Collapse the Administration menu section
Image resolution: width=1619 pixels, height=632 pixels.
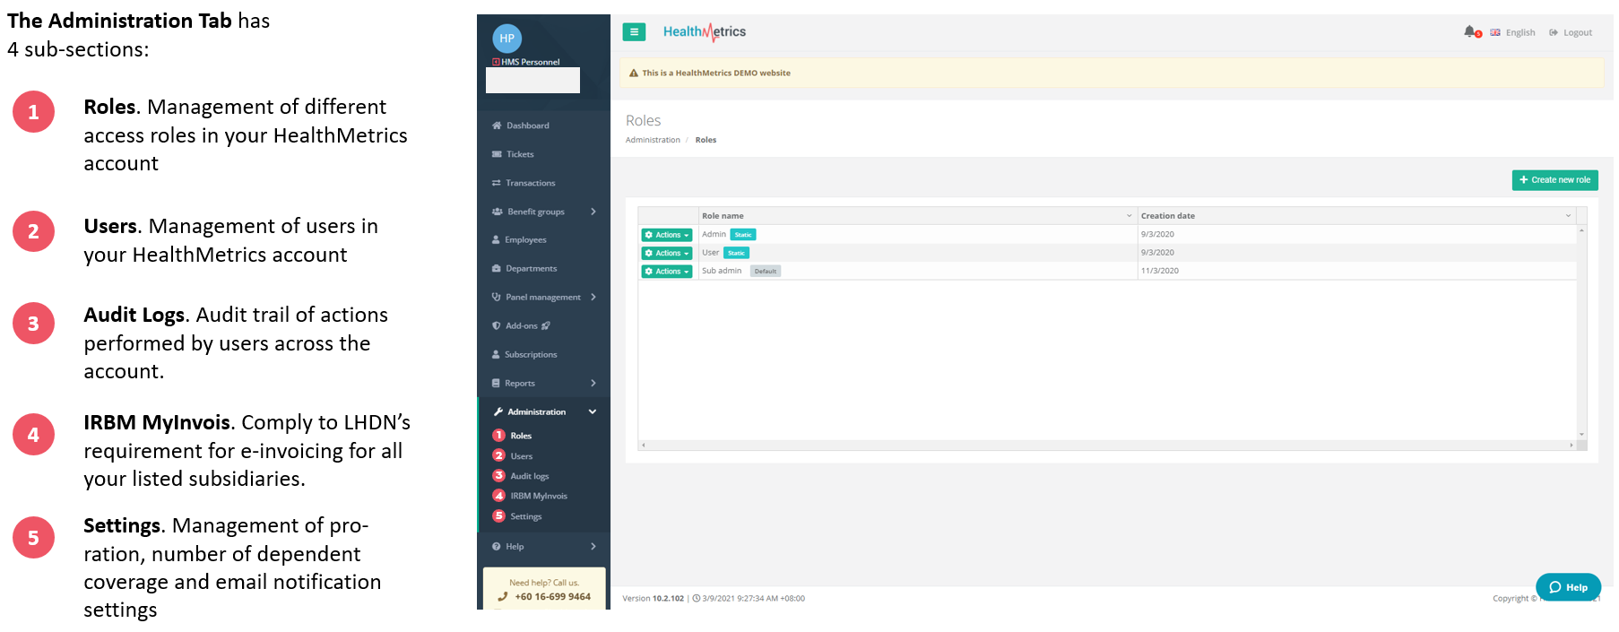point(592,412)
